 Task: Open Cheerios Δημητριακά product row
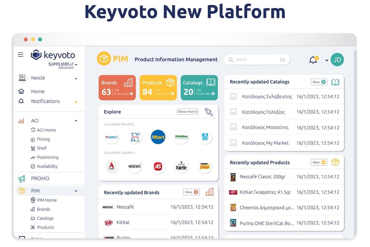[284, 208]
